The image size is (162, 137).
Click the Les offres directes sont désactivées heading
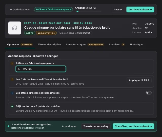coord(38,93)
